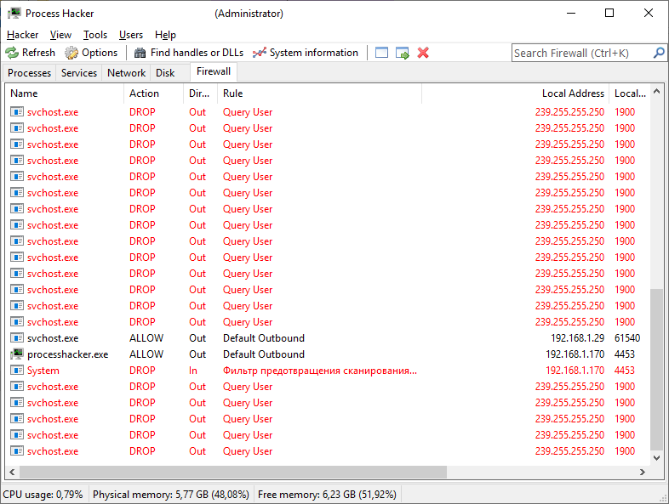Click the red X terminate window icon
Image resolution: width=669 pixels, height=504 pixels.
pos(423,53)
